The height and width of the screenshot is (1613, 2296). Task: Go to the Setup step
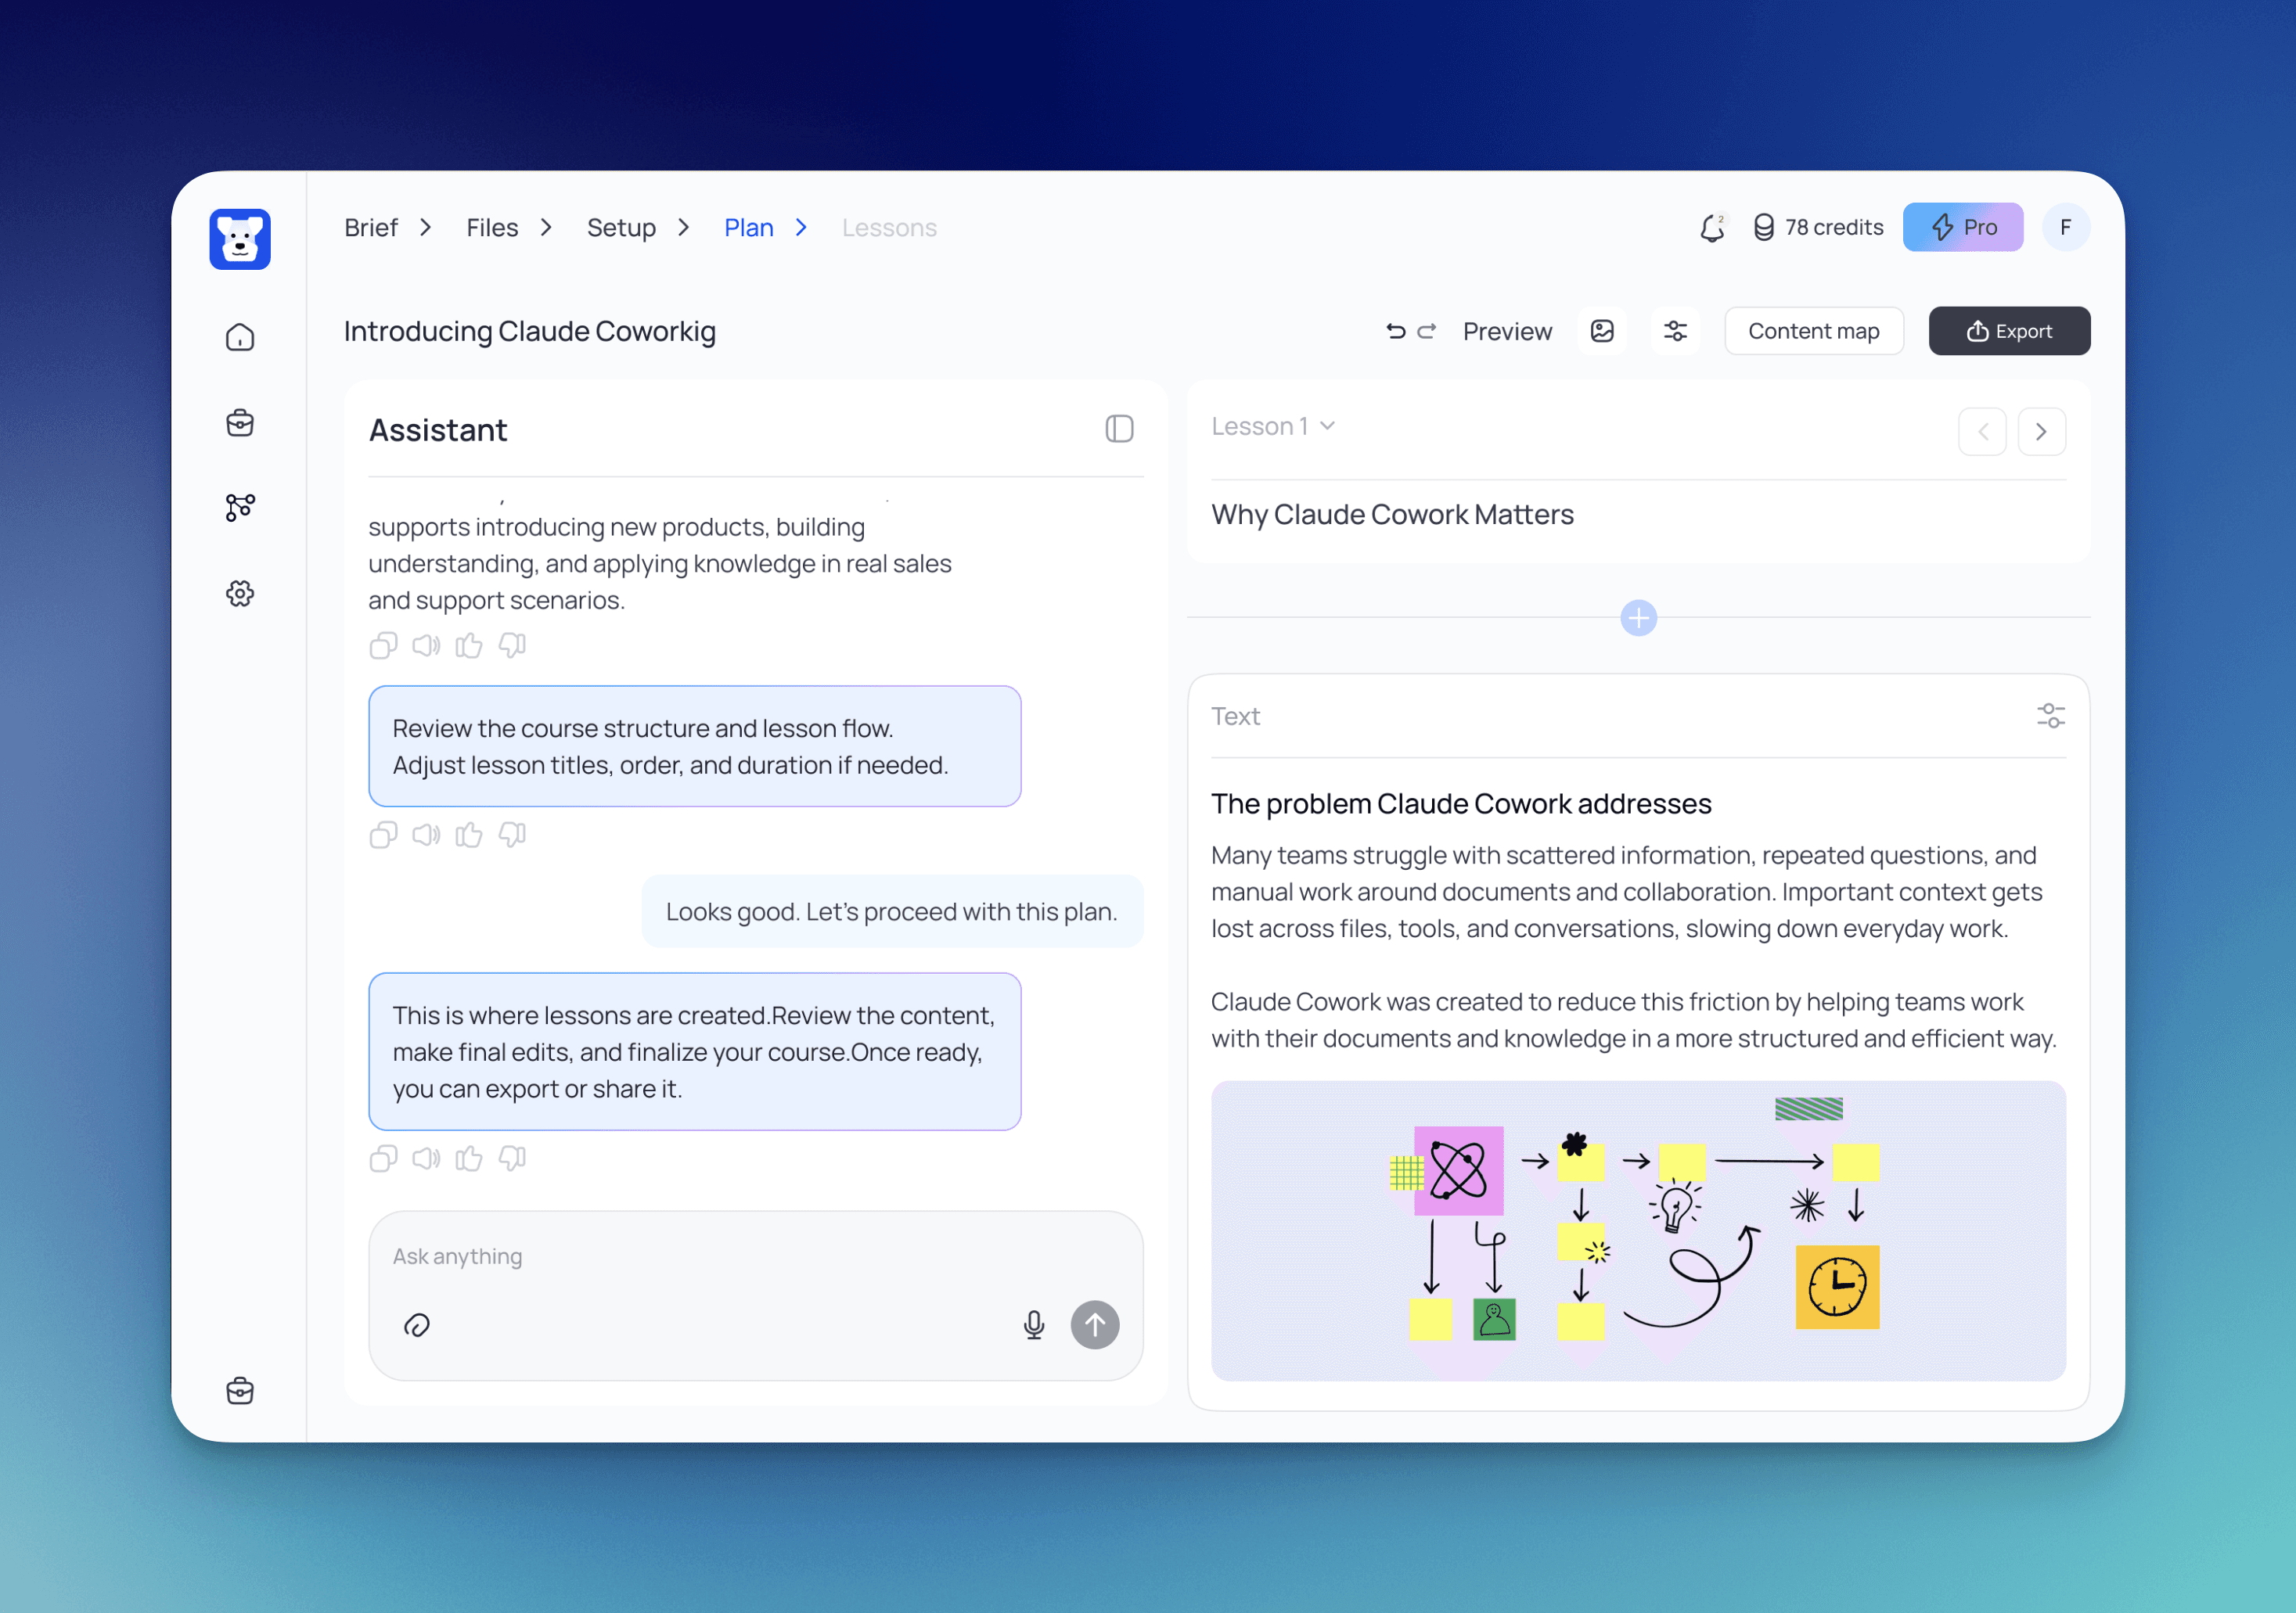click(621, 228)
